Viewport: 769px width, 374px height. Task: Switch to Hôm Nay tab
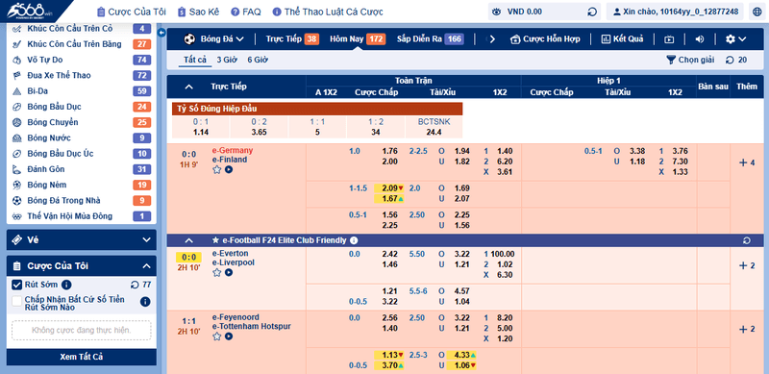point(358,38)
